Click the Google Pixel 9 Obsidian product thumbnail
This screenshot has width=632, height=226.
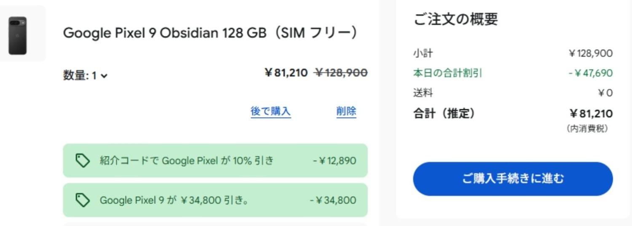pos(18,36)
